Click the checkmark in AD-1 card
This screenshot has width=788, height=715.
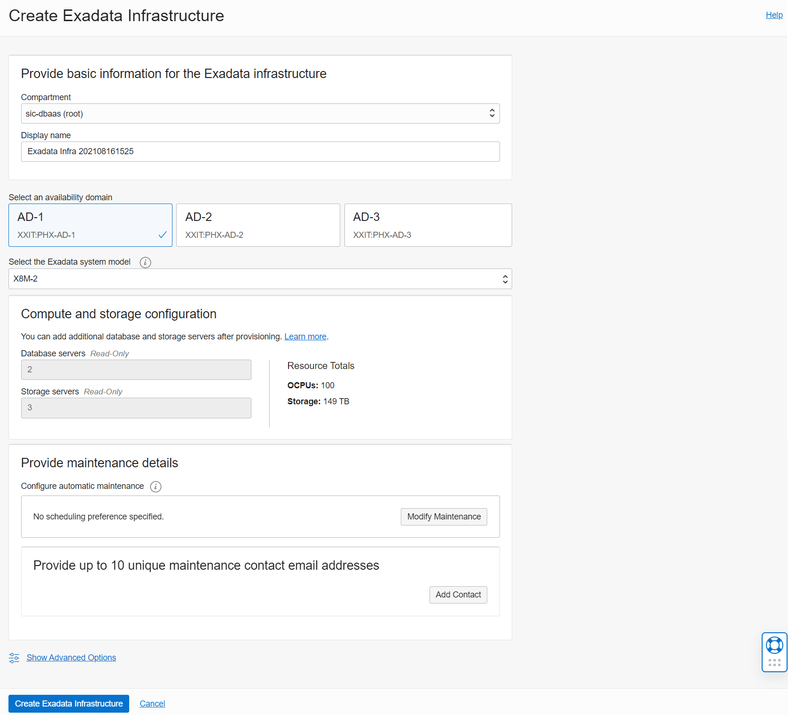[163, 235]
